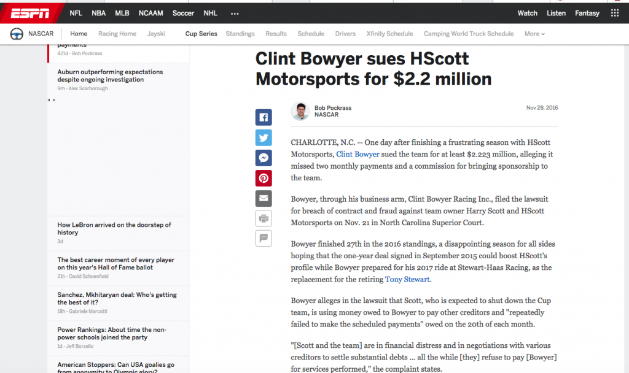Screen dimensions: 629x373
Task: Open Jayski tab
Action: (x=155, y=34)
